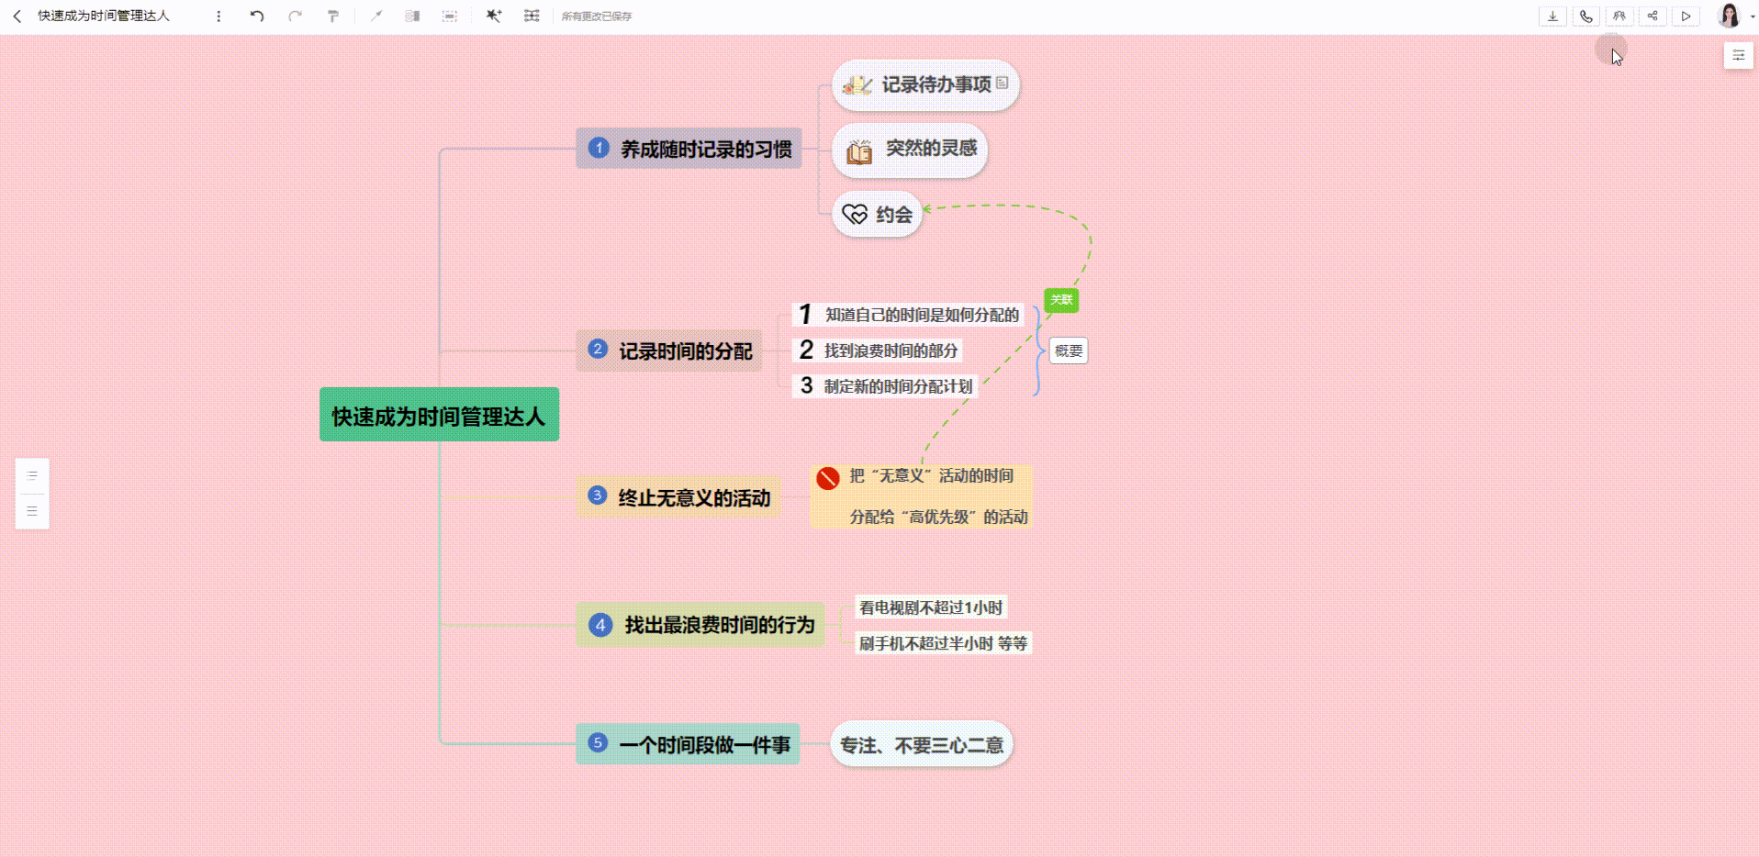Viewport: 1759px width, 857px height.
Task: Click the phone call icon
Action: coord(1585,17)
